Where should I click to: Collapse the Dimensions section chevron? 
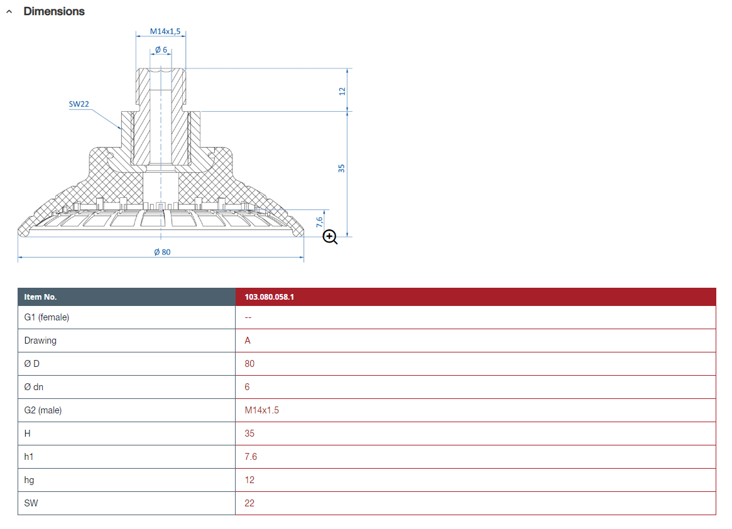pyautogui.click(x=9, y=12)
